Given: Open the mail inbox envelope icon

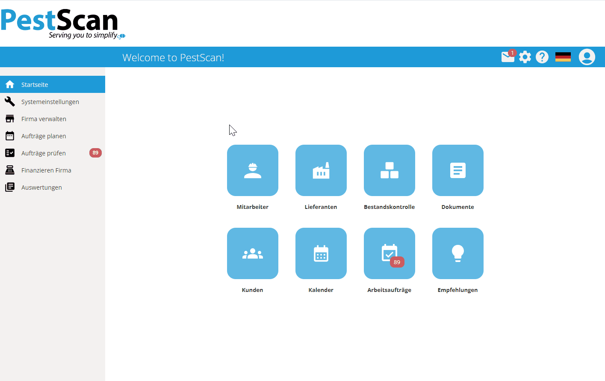Looking at the screenshot, I should click(508, 57).
